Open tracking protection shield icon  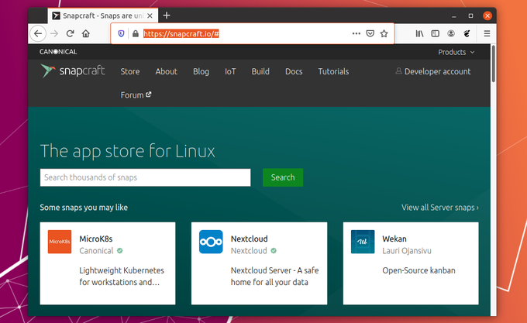click(x=122, y=33)
